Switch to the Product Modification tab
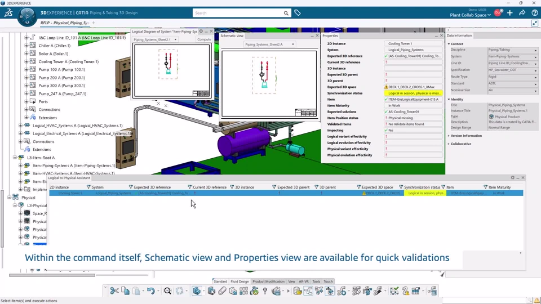The width and height of the screenshot is (541, 304). click(x=268, y=281)
